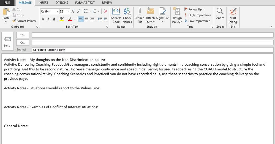275x144 pixels.
Task: Expand the highlight color dropdown arrow
Action: 66,19
